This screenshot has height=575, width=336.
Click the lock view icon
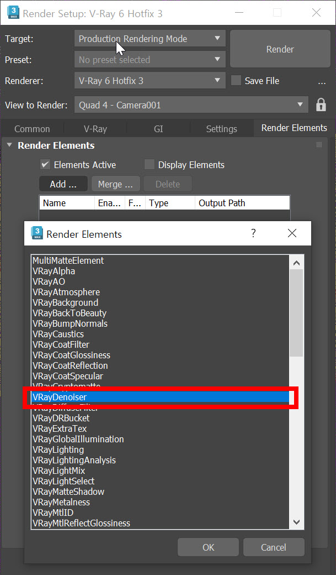[x=321, y=105]
